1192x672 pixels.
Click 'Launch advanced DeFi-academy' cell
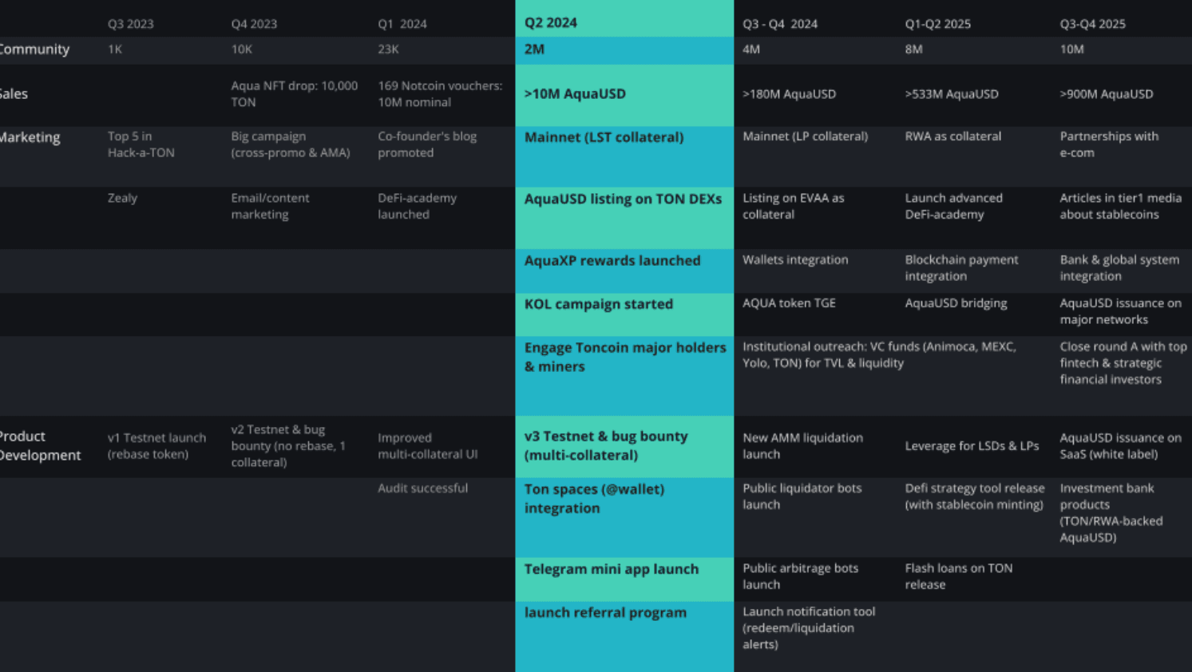(953, 206)
